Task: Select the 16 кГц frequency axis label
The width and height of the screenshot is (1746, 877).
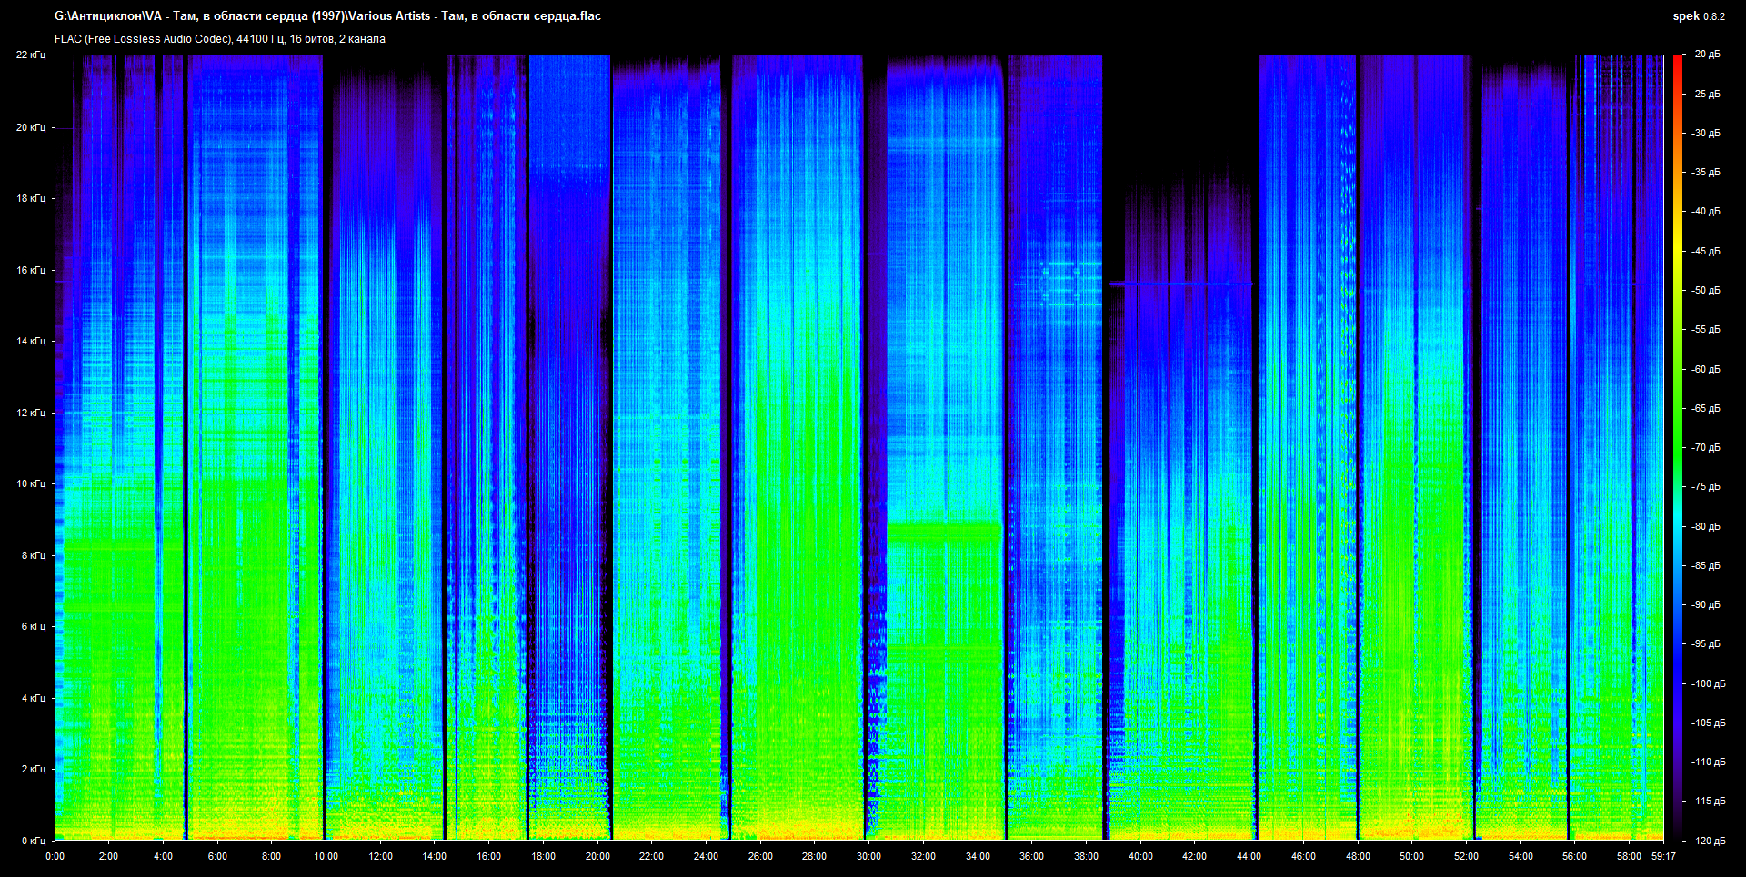Action: (30, 270)
